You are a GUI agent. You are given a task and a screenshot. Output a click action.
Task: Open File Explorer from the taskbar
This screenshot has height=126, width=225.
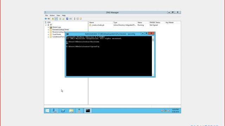point(71,111)
